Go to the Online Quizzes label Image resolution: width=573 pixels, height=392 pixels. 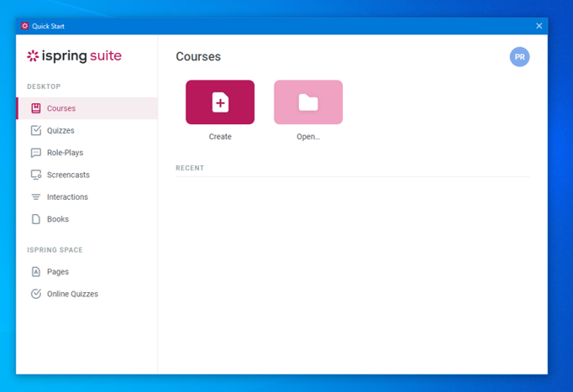pyautogui.click(x=73, y=294)
